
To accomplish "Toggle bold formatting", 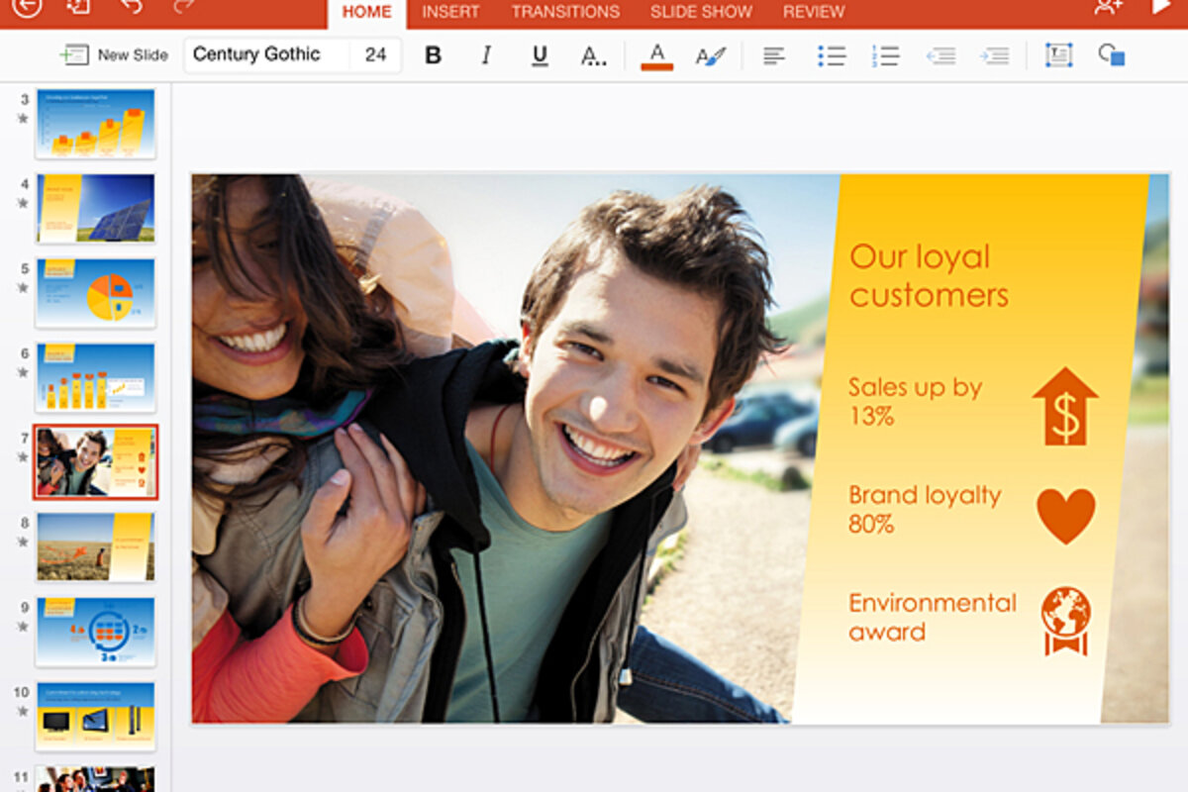I will [x=433, y=55].
